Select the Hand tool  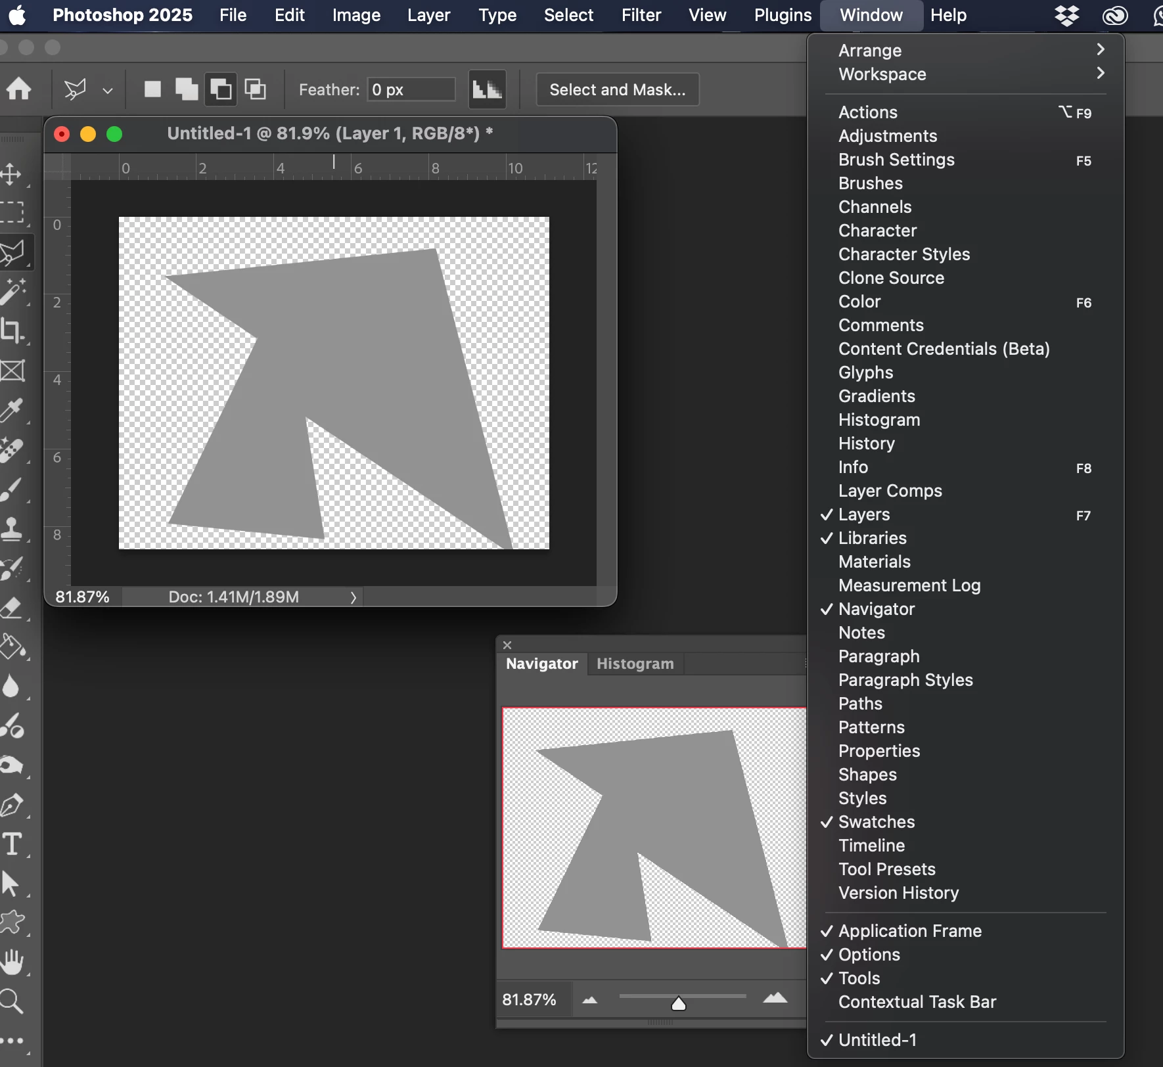(12, 963)
